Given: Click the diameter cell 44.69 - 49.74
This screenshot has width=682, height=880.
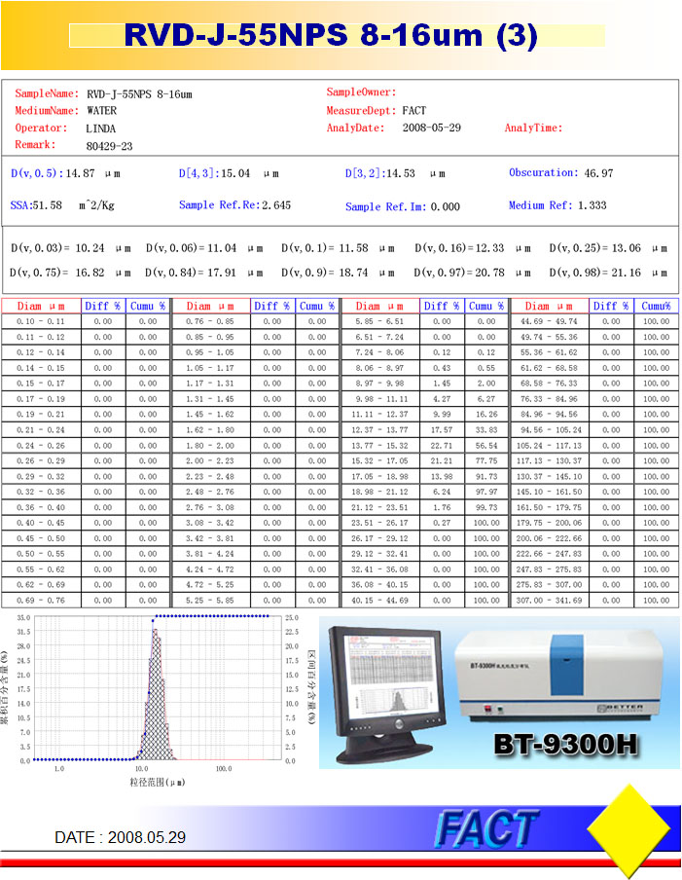Looking at the screenshot, I should pos(549,321).
